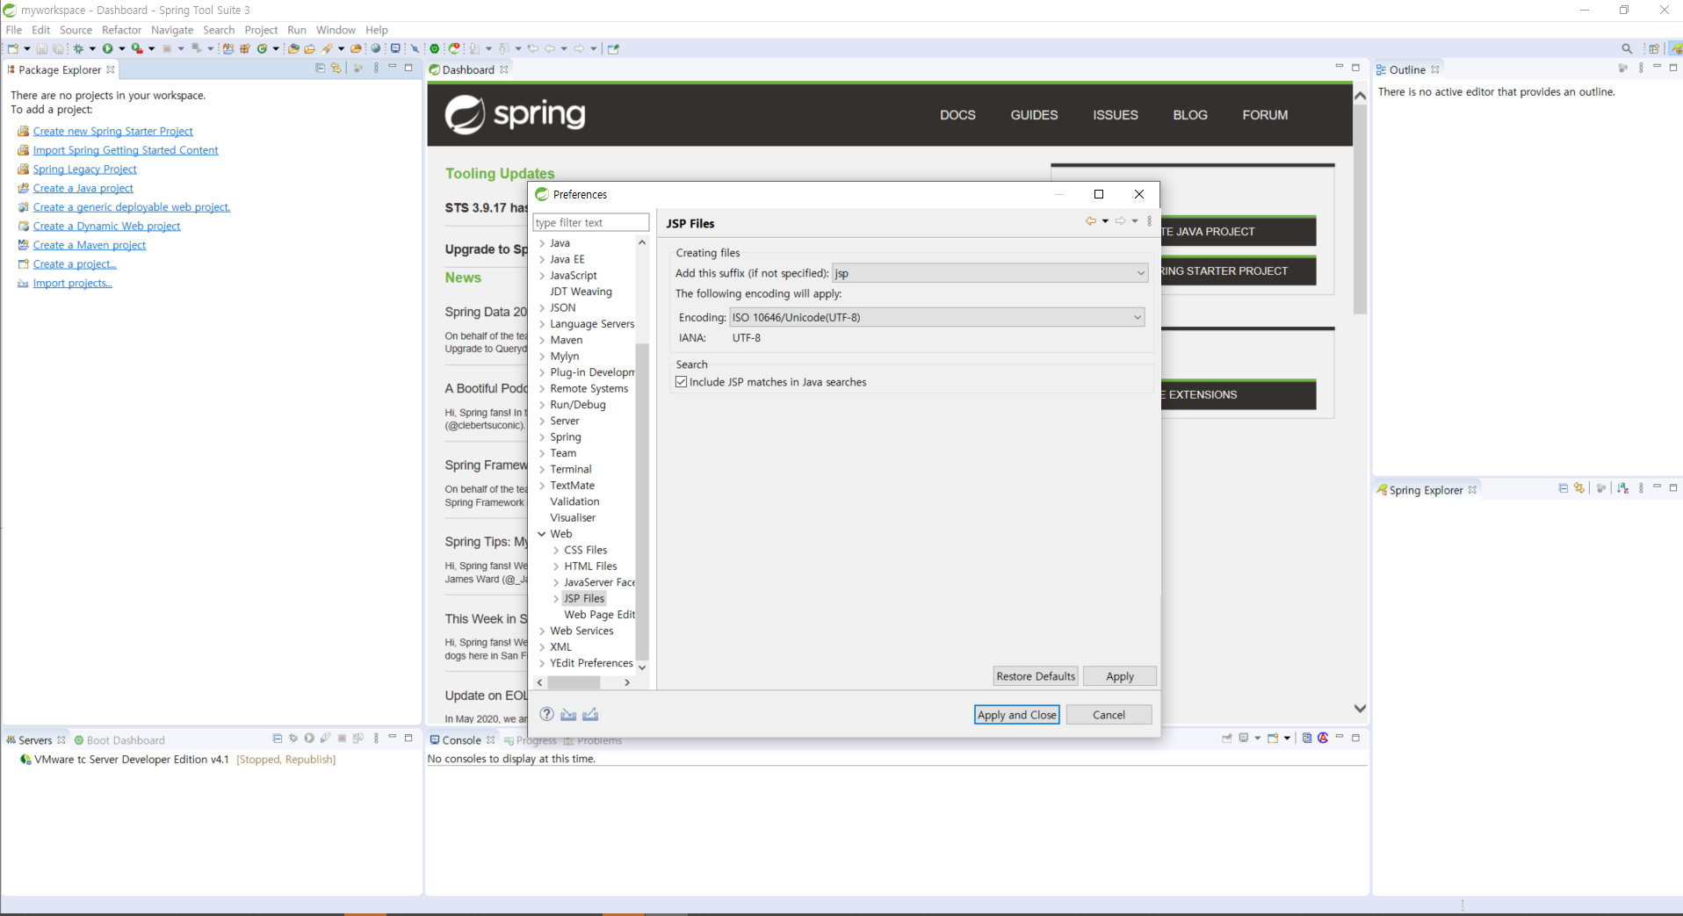Screen dimensions: 1683x916
Task: Start the server from the Servers view toolbar
Action: tap(309, 739)
